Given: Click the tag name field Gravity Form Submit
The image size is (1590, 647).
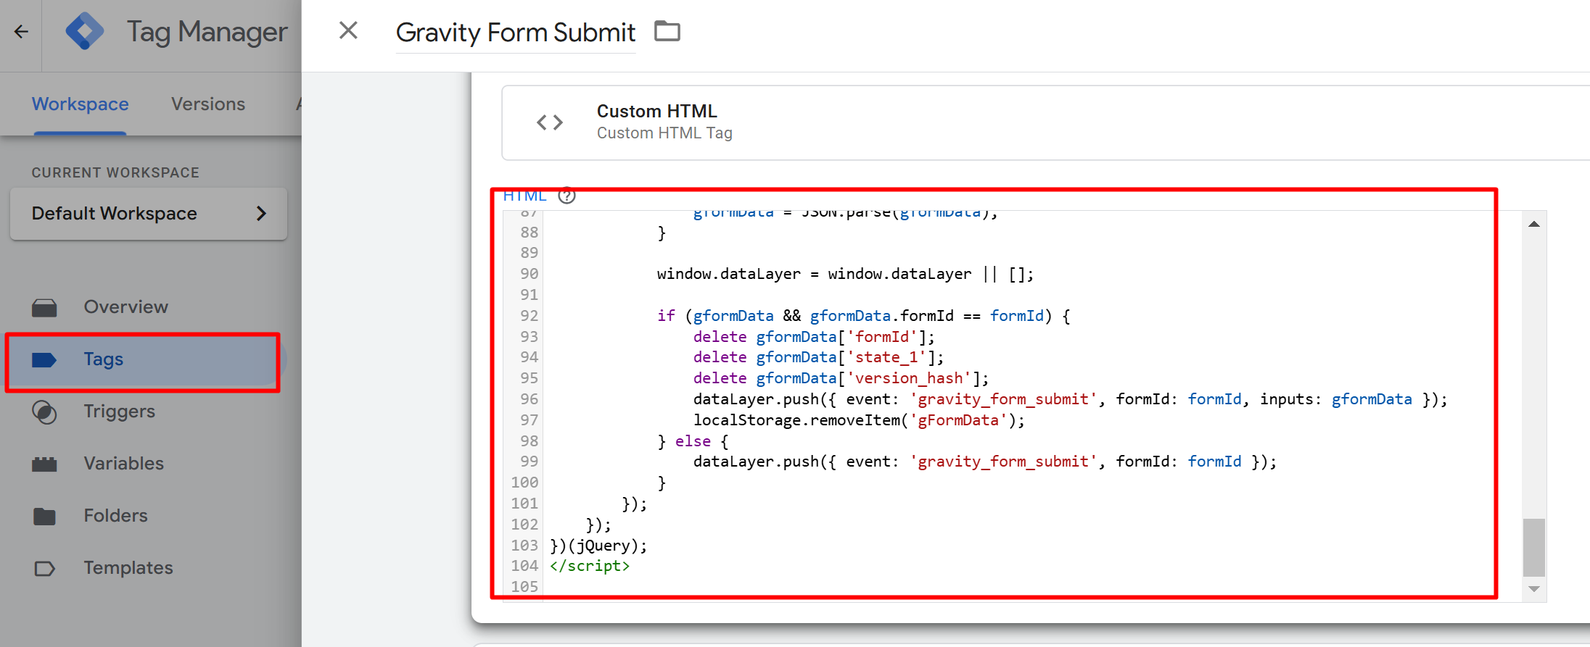Looking at the screenshot, I should pyautogui.click(x=515, y=33).
